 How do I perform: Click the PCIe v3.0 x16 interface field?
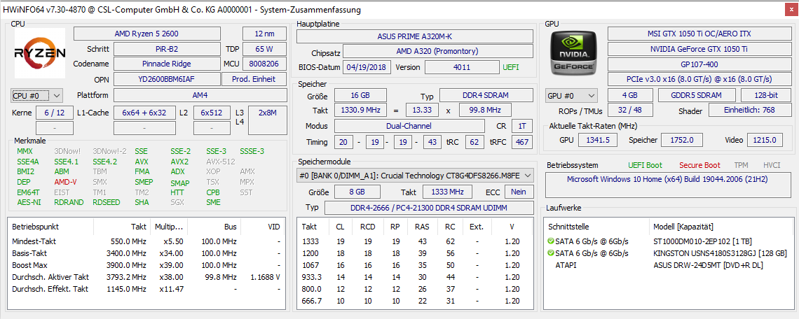tap(699, 79)
